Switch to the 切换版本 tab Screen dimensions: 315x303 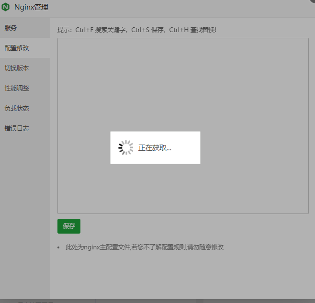(x=25, y=68)
